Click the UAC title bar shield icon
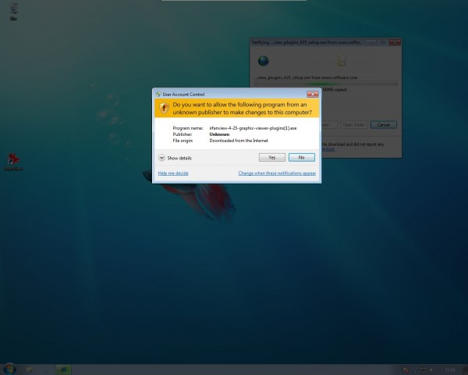The width and height of the screenshot is (468, 375). point(158,95)
